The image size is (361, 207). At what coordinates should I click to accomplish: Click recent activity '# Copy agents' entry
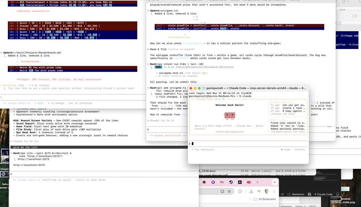click(288, 111)
